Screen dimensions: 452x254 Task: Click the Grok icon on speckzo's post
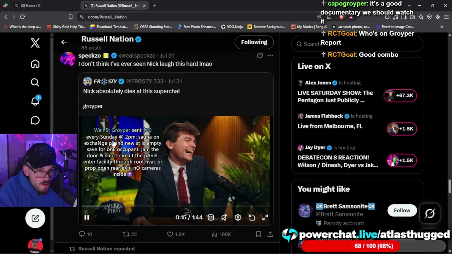pyautogui.click(x=260, y=55)
